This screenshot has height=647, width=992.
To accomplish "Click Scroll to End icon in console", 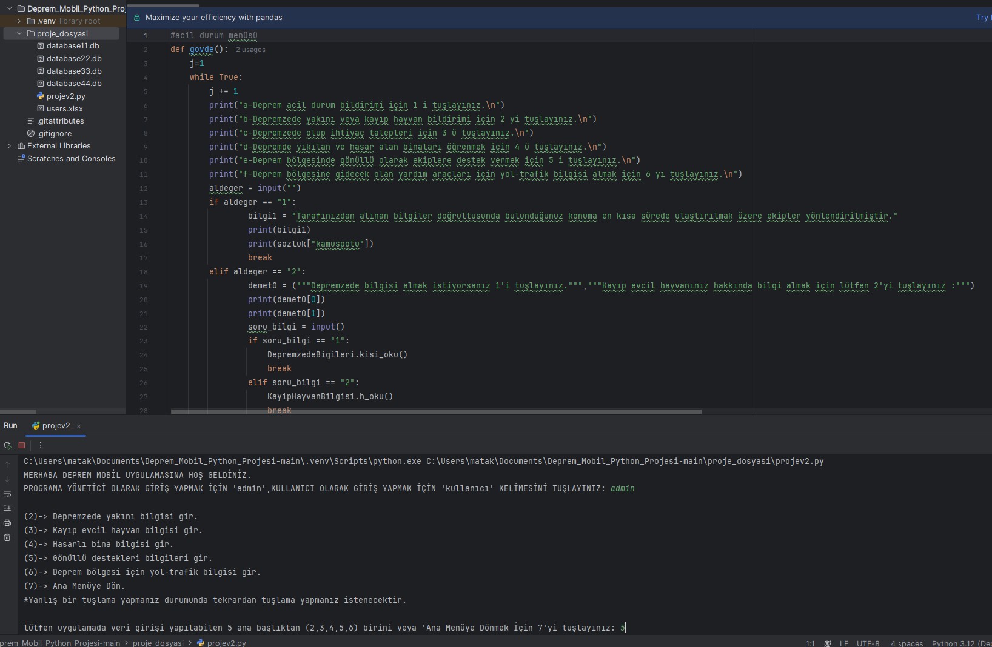I will [7, 508].
